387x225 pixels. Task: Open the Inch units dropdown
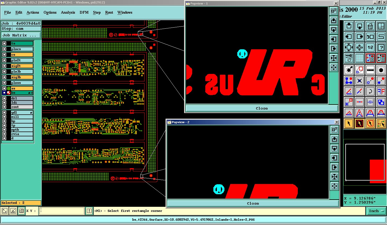point(376,211)
